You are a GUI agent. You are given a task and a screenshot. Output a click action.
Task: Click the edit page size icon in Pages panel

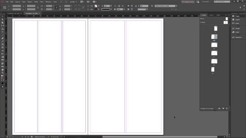(x=219, y=108)
